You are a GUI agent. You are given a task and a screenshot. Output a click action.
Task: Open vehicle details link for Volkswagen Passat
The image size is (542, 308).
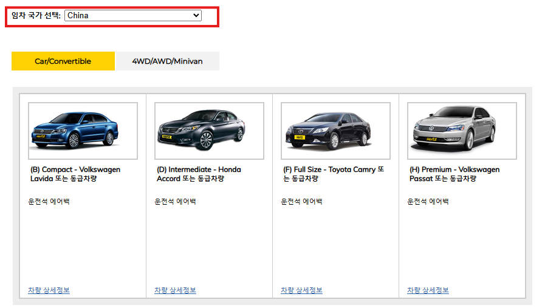click(x=428, y=290)
